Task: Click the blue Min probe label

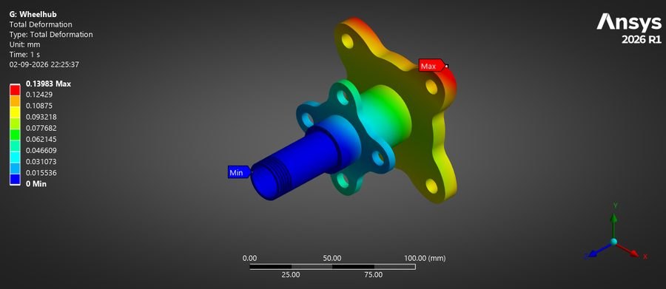Action: [239, 172]
